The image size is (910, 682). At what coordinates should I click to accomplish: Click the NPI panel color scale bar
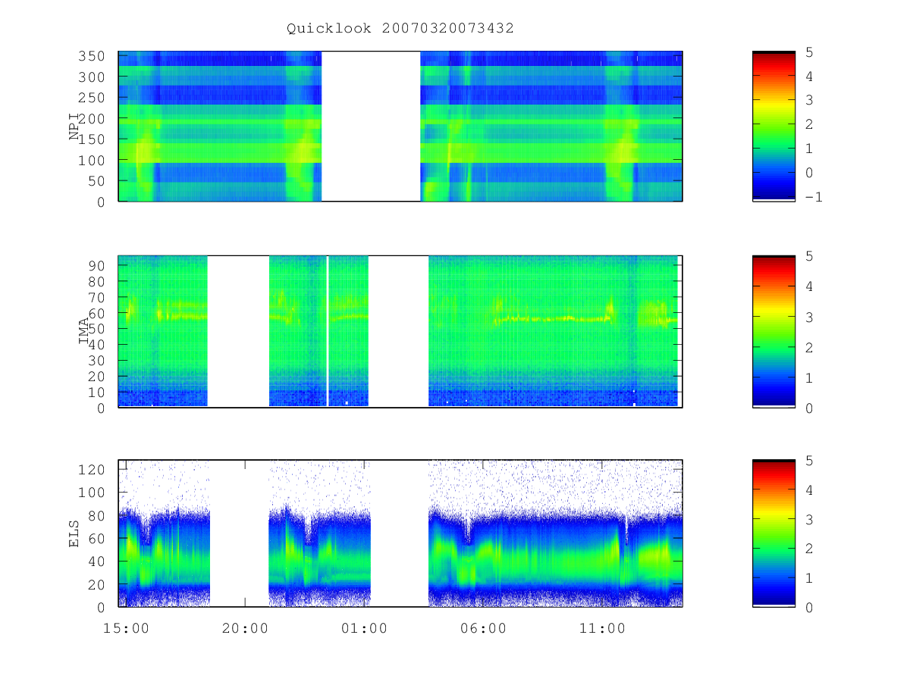(x=773, y=127)
